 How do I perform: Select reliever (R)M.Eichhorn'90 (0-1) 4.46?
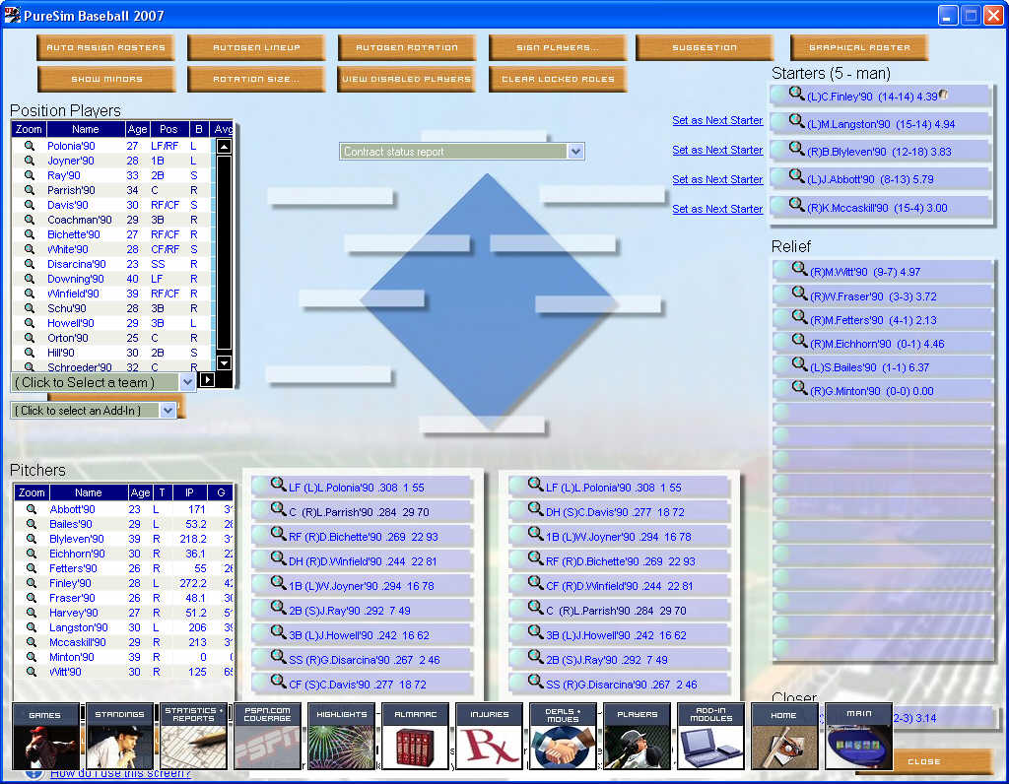point(882,343)
